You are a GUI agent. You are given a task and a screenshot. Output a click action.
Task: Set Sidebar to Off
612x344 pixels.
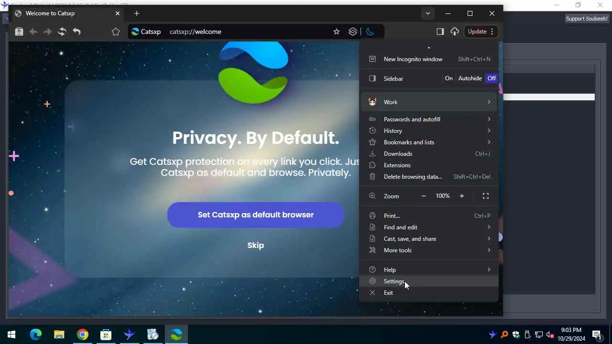pos(492,78)
